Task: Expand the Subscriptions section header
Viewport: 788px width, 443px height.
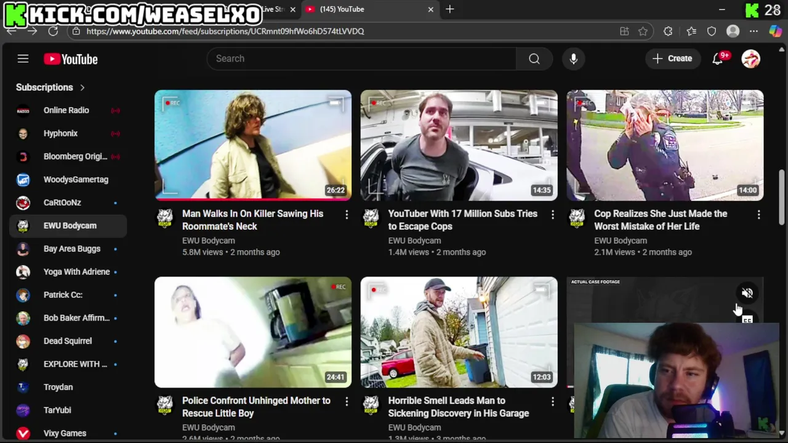Action: click(50, 87)
